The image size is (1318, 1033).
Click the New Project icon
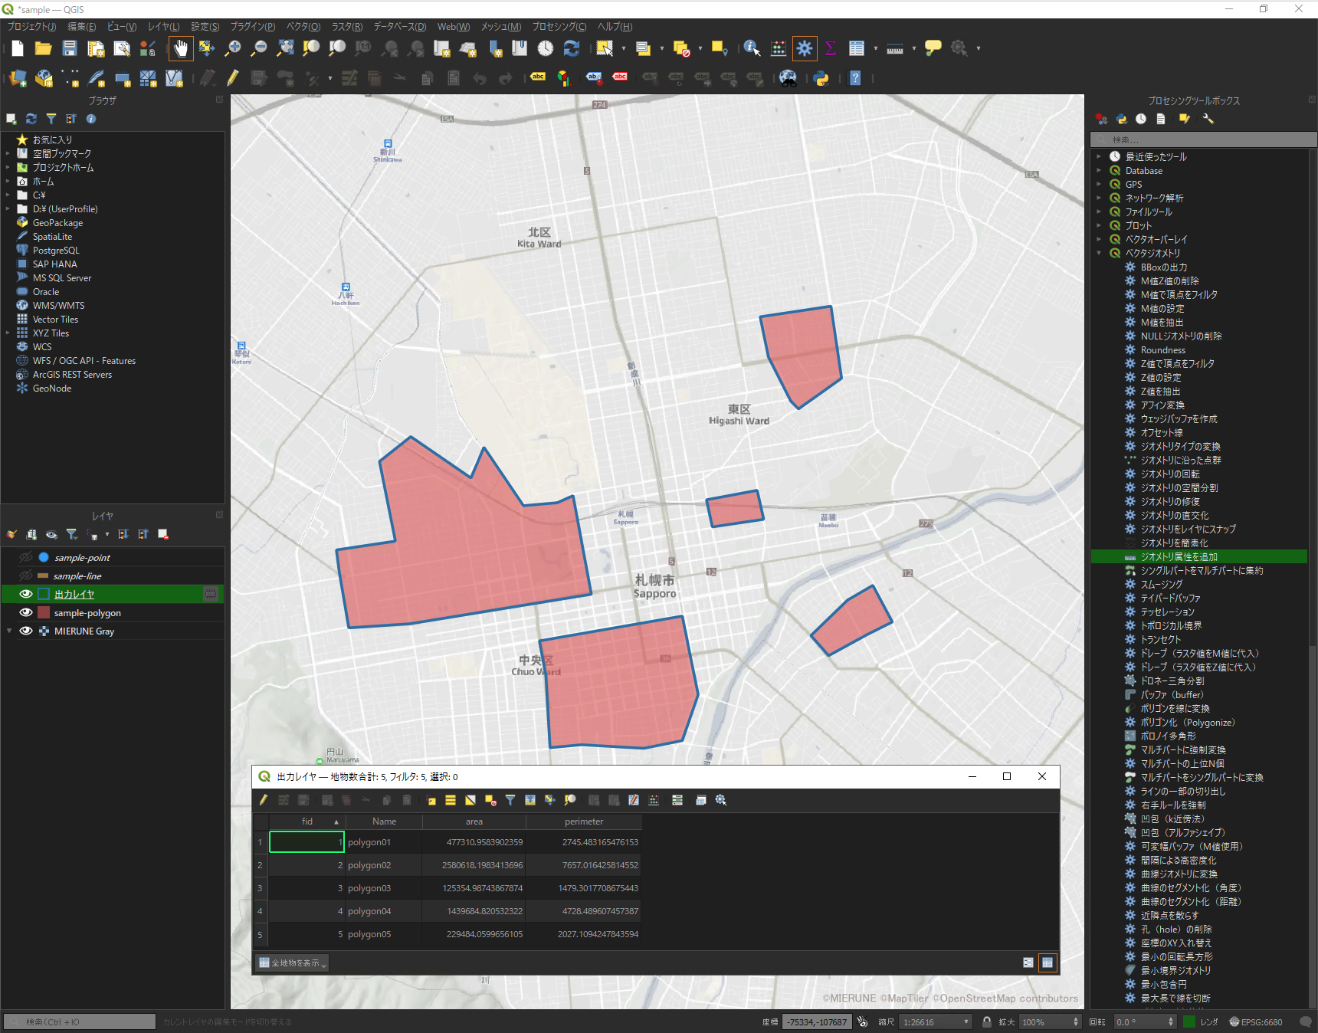click(x=18, y=48)
